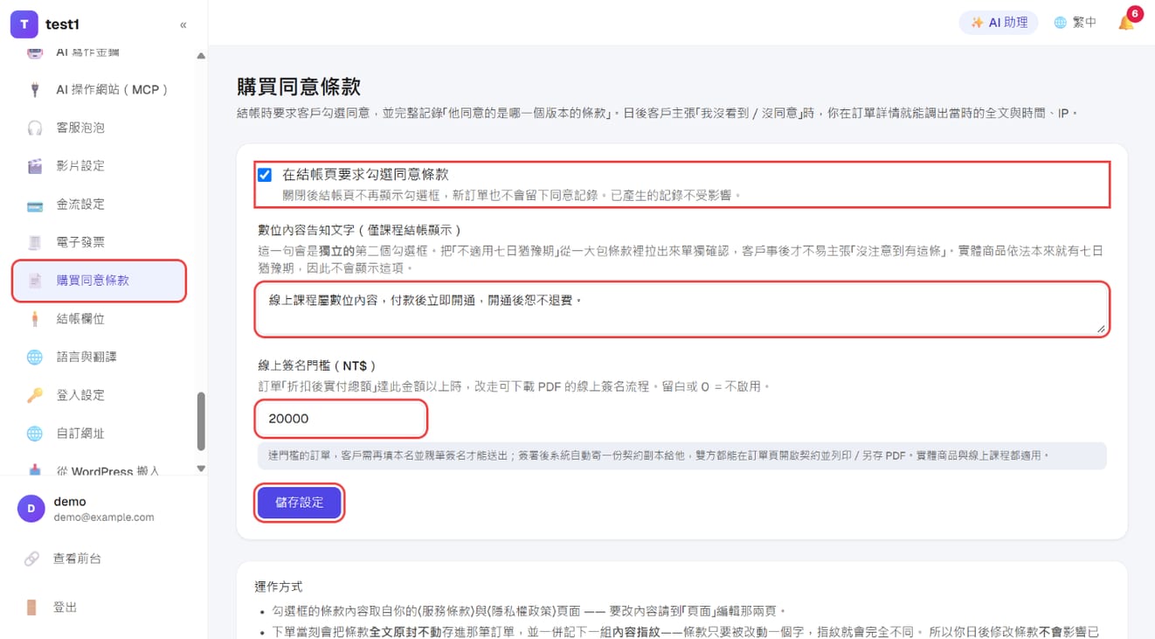Screen dimensions: 1155x639
Task: Open notifications via the bell icon
Action: [1126, 23]
